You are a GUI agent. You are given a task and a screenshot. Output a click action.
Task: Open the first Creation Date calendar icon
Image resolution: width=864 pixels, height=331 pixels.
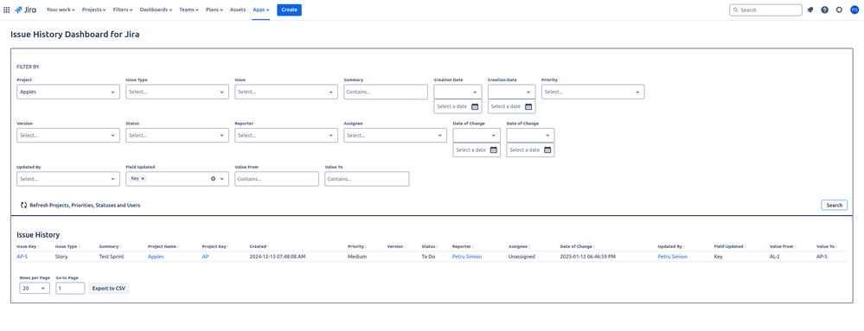[x=475, y=106]
